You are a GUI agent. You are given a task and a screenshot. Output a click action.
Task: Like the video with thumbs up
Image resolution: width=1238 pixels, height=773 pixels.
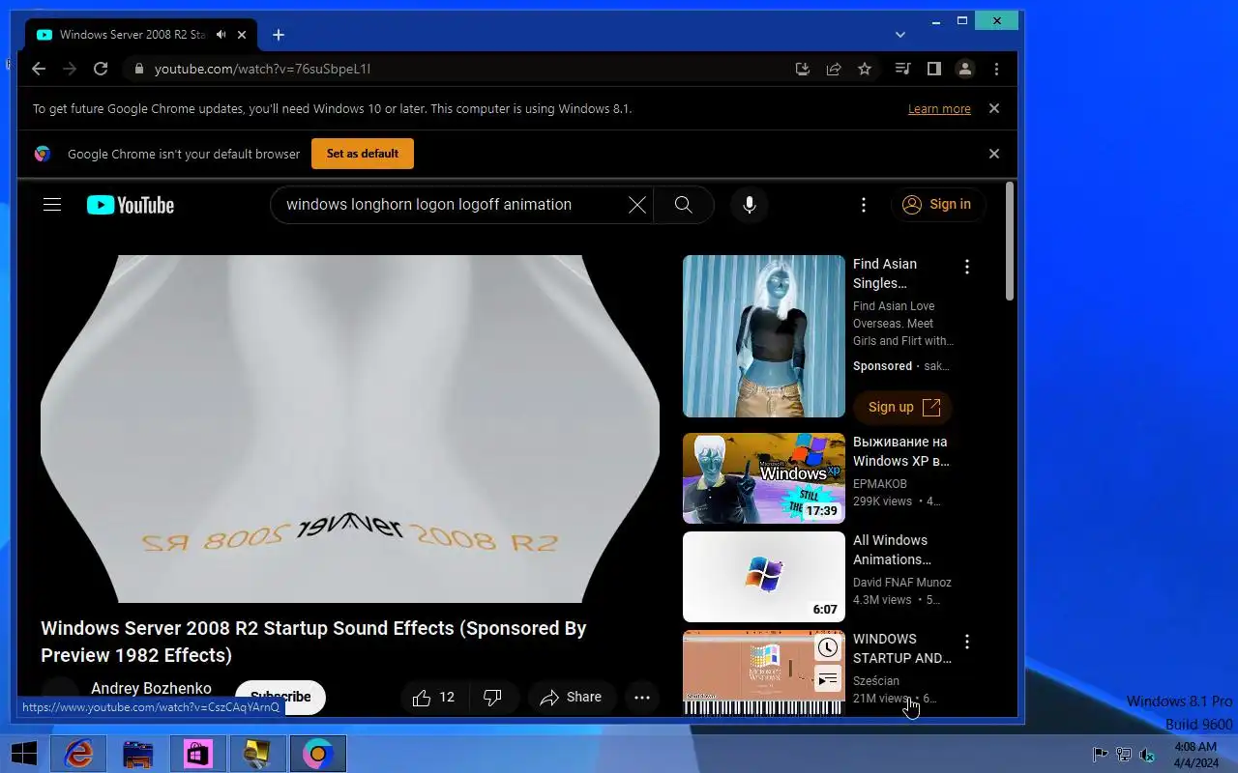(433, 698)
